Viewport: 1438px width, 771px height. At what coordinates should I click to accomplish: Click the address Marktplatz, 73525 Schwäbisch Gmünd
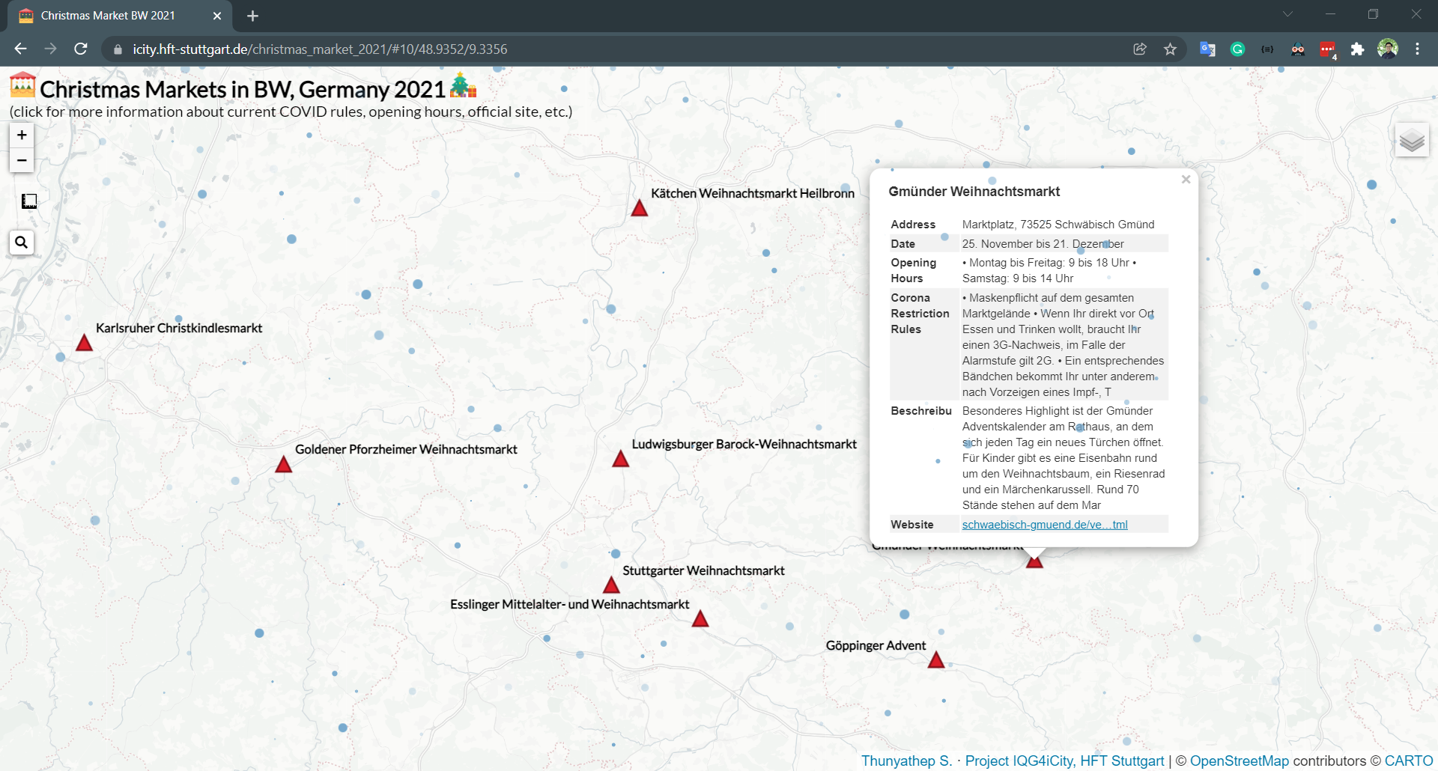point(1058,225)
